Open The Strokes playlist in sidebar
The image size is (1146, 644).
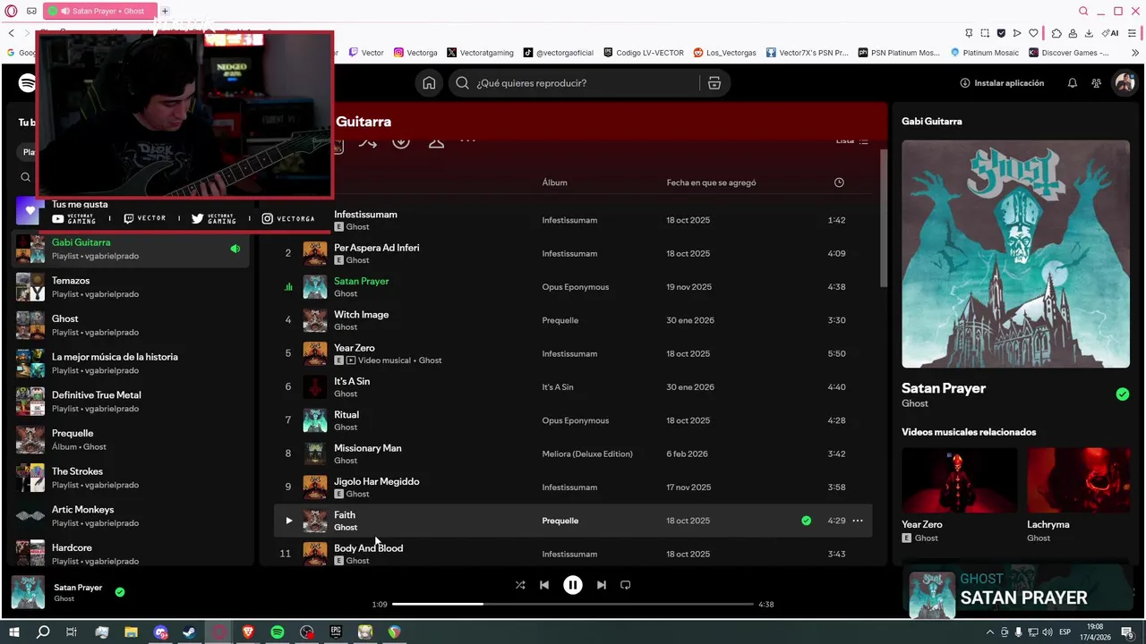pos(131,478)
